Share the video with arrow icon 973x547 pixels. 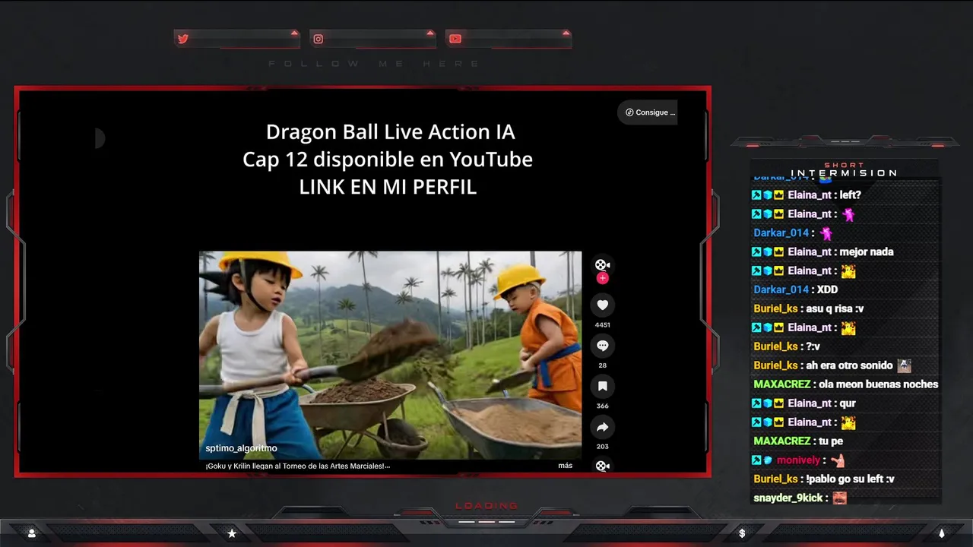[x=602, y=427]
